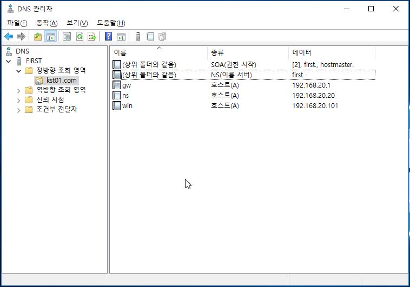
Task: Open the 보기(V) menu
Action: pos(77,23)
